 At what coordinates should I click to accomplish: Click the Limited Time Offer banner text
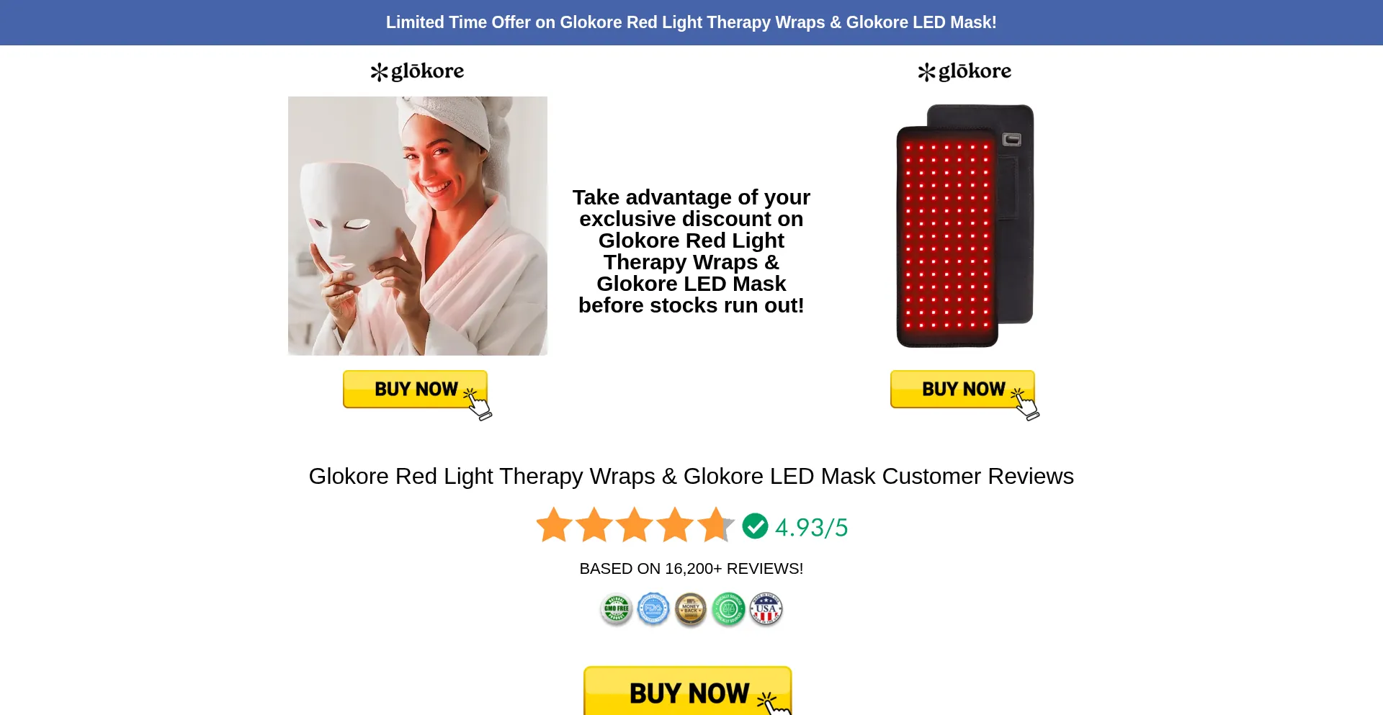691,22
